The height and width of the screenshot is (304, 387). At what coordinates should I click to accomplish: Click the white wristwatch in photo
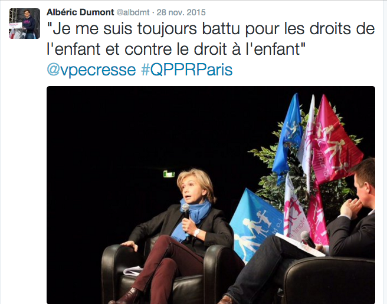coord(196,232)
